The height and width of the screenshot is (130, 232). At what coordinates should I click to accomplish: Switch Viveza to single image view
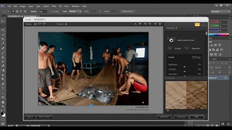pos(35,24)
